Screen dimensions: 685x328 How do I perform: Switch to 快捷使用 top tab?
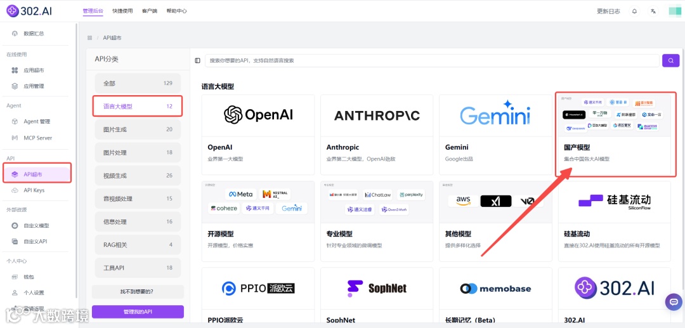tap(122, 11)
